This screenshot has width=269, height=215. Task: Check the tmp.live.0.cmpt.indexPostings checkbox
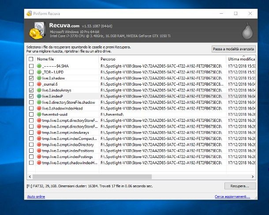[x=31, y=157]
